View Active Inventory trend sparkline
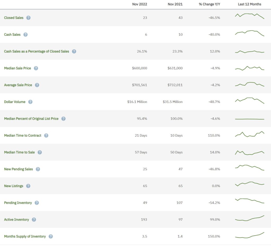The height and width of the screenshot is (247, 271). point(250,218)
